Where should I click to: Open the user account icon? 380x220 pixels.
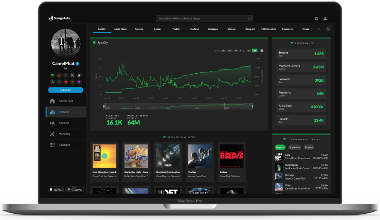click(x=325, y=19)
